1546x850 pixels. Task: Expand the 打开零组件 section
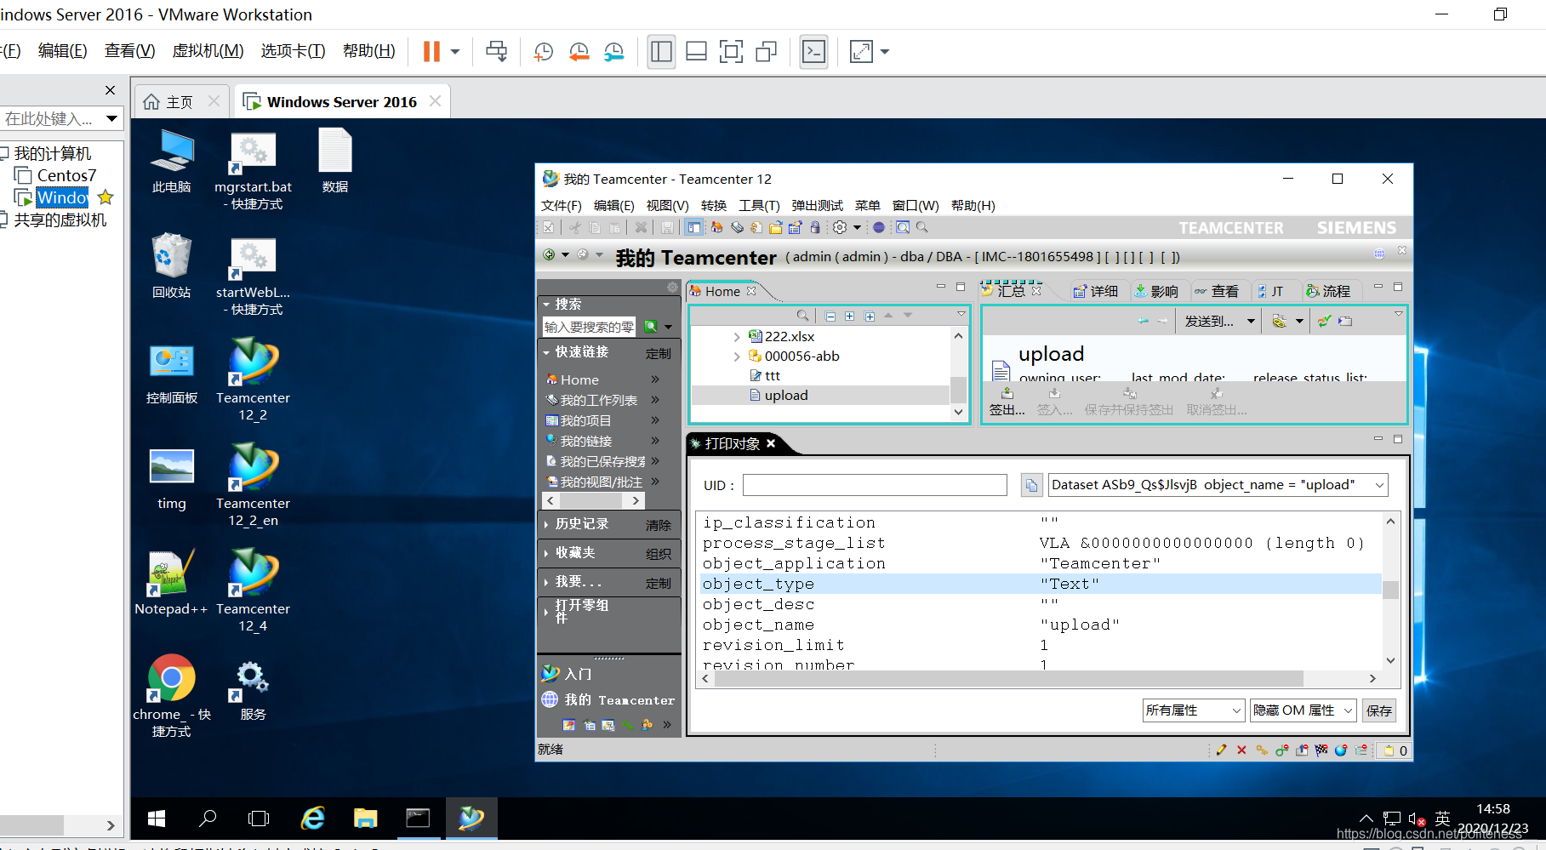(546, 611)
